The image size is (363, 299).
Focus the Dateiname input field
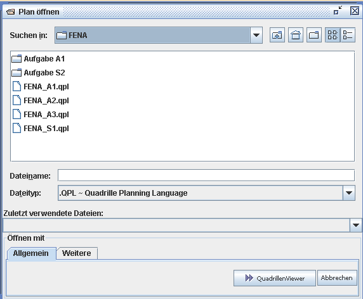[206, 175]
